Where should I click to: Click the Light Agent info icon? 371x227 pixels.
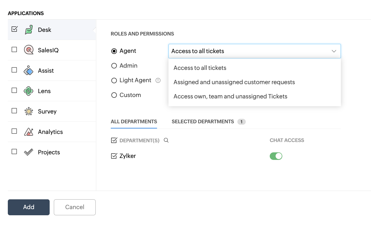[158, 81]
